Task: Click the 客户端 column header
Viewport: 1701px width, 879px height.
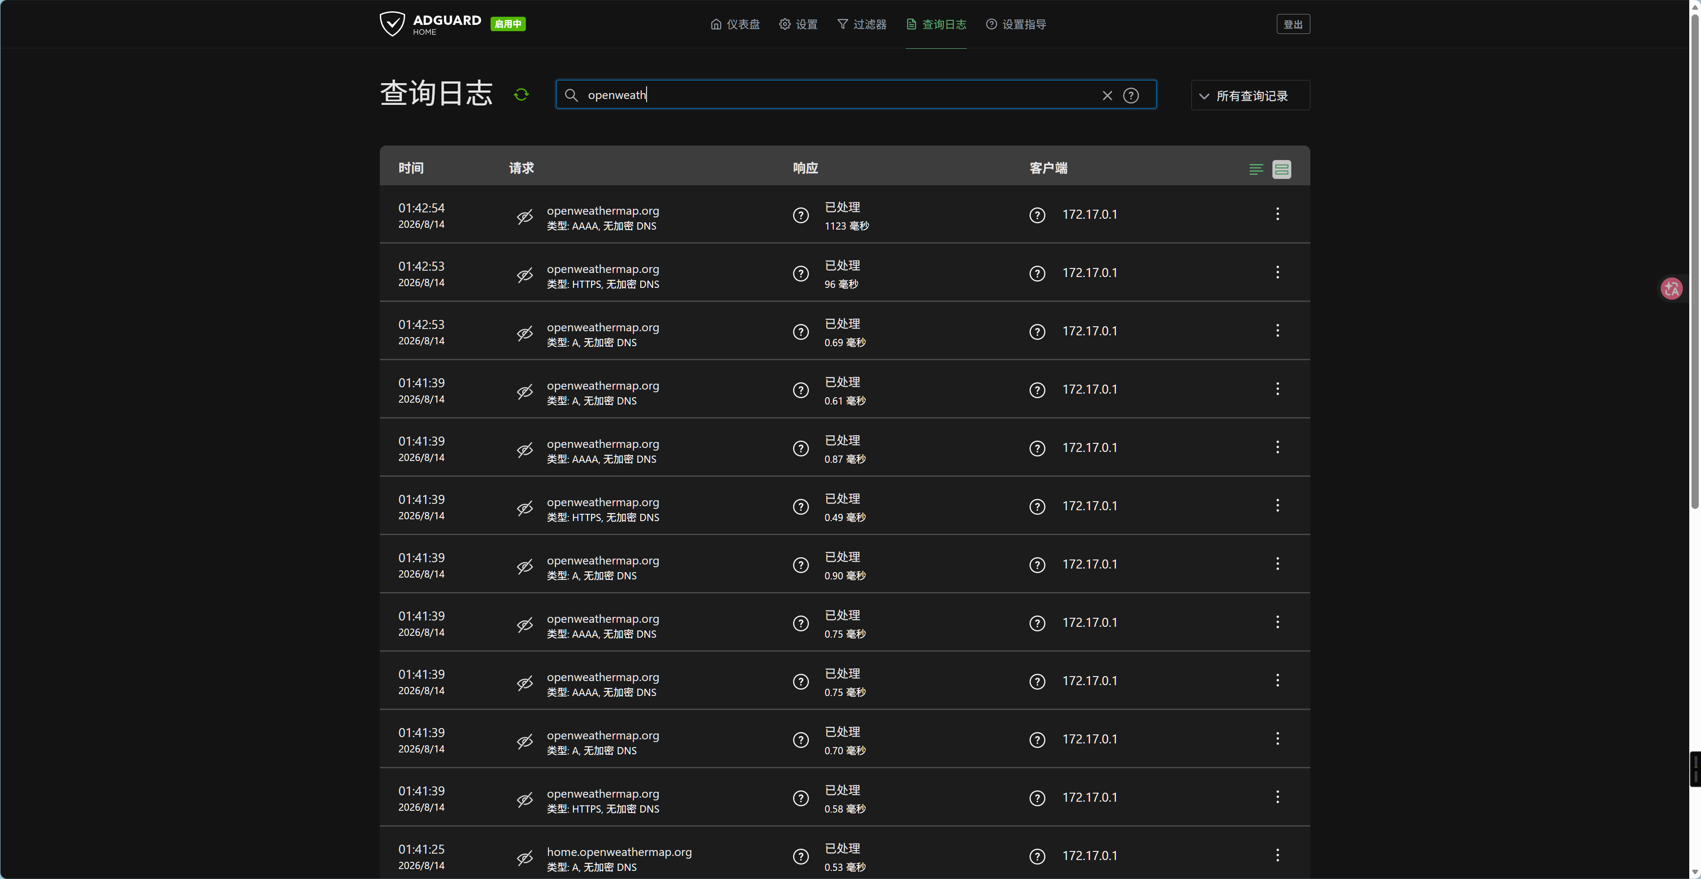Action: pos(1048,168)
